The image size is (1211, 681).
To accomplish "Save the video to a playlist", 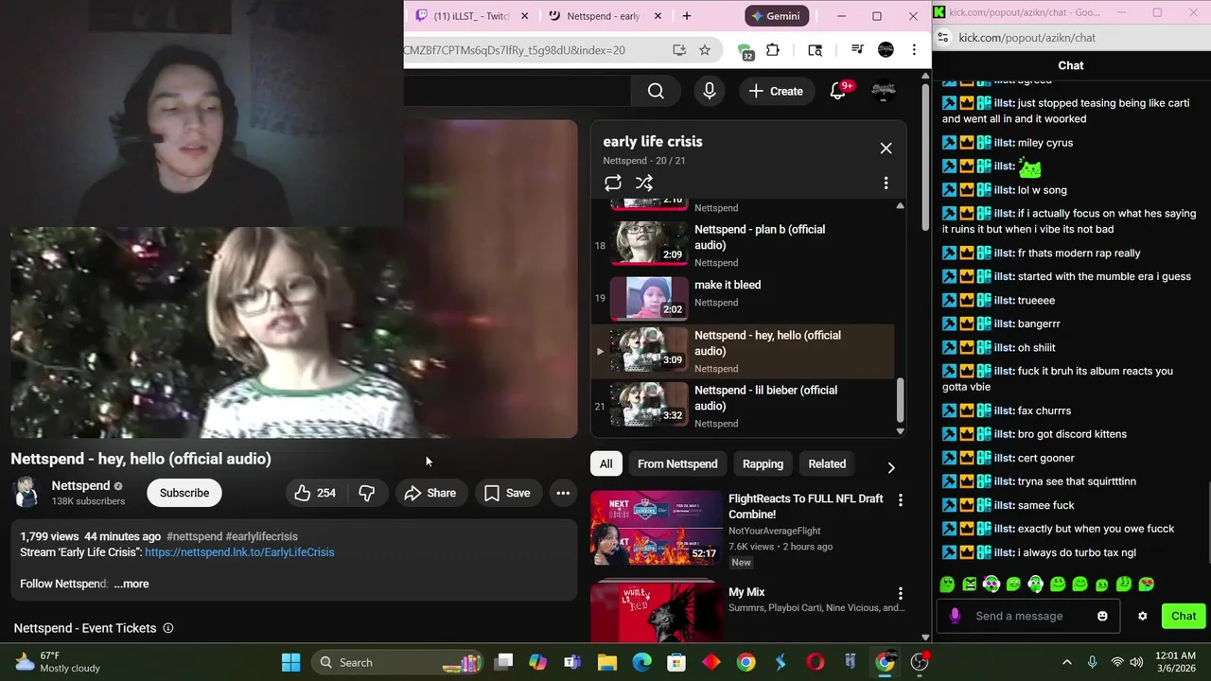I will pos(507,493).
